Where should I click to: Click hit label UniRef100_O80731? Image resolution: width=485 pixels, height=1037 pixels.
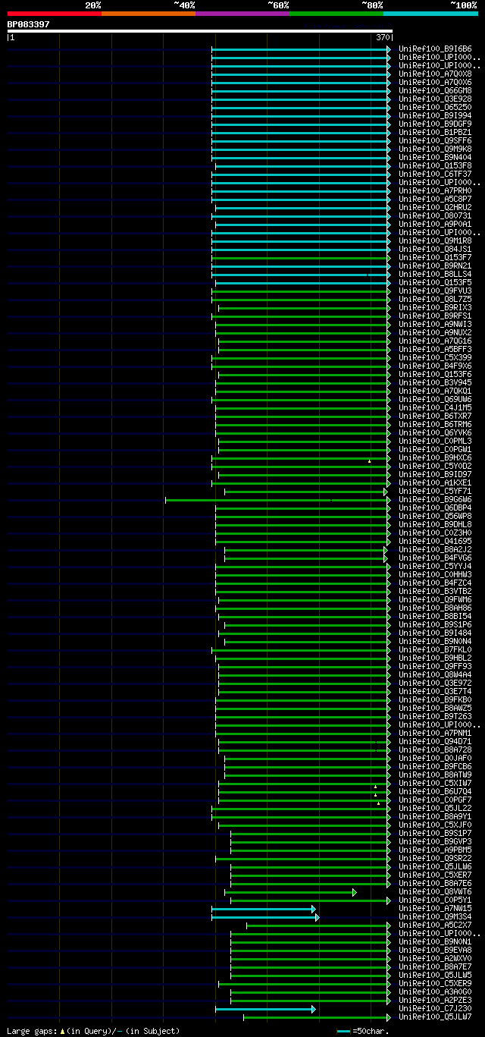click(435, 216)
